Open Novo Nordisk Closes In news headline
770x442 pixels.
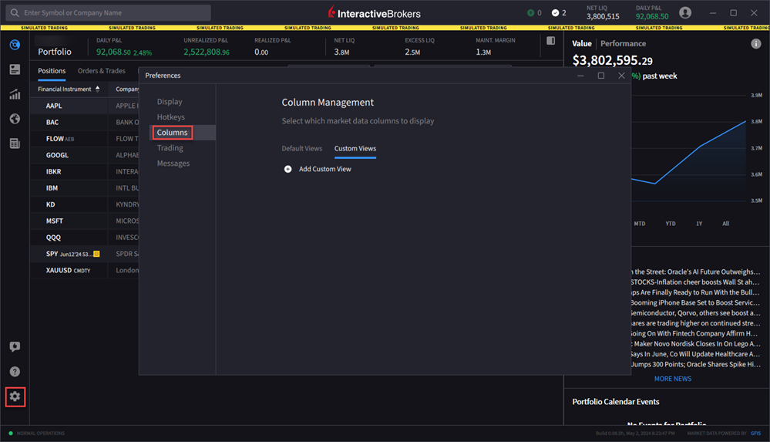[x=696, y=344]
